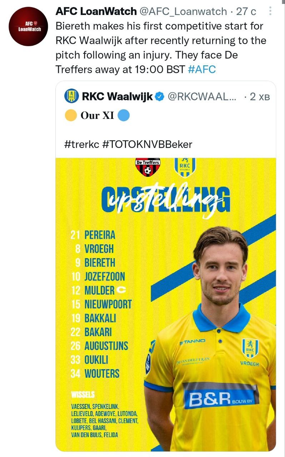Screen dimensions: 285x457
Task: Click the De Treffers club crest in the image
Action: 147,167
